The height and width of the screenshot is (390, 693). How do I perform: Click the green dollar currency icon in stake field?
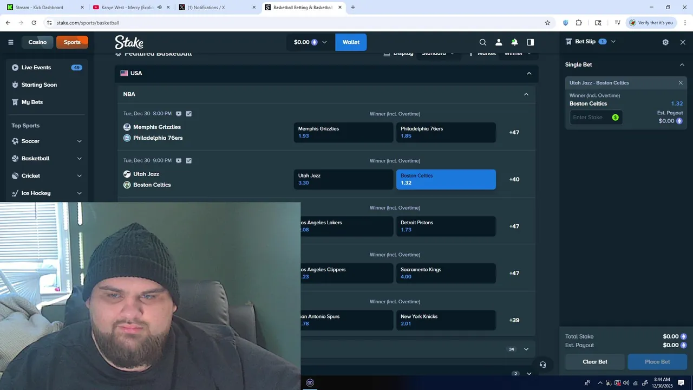point(615,118)
